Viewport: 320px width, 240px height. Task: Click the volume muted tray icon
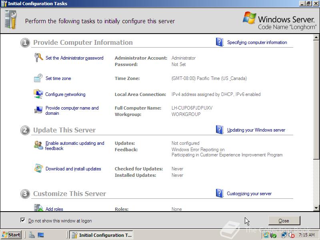(292, 235)
